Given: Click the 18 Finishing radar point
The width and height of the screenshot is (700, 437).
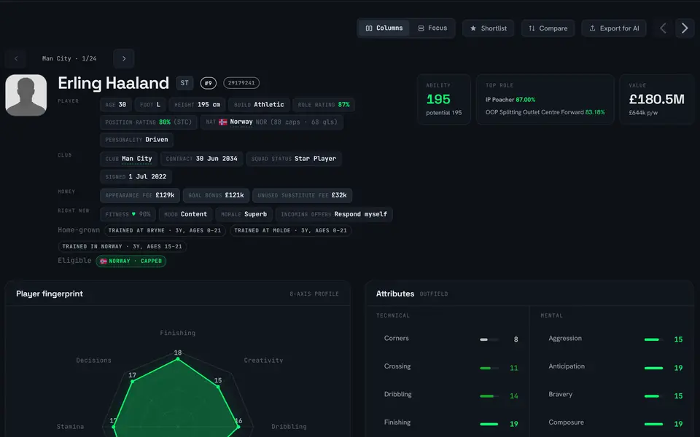Looking at the screenshot, I should [178, 358].
